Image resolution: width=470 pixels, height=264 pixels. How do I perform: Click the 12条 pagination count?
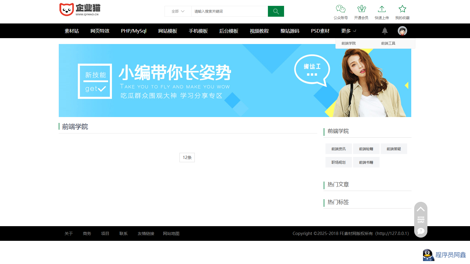tap(187, 158)
